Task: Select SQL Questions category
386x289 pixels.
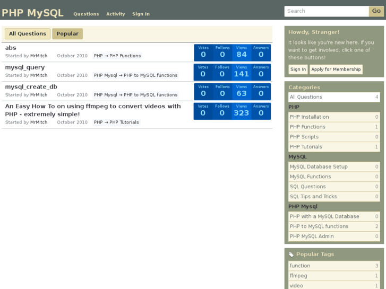Action: (334, 187)
